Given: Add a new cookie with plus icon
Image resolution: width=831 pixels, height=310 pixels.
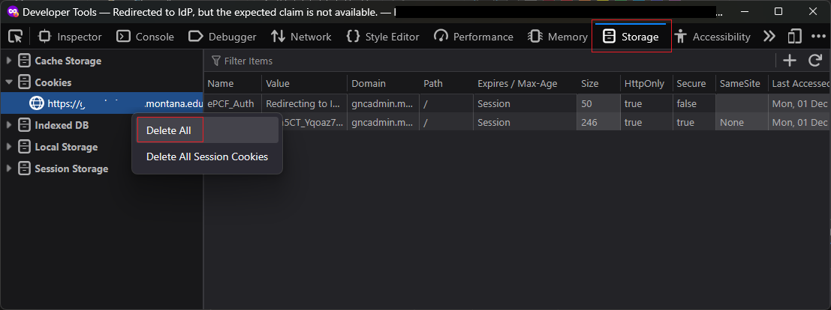Looking at the screenshot, I should [x=790, y=61].
